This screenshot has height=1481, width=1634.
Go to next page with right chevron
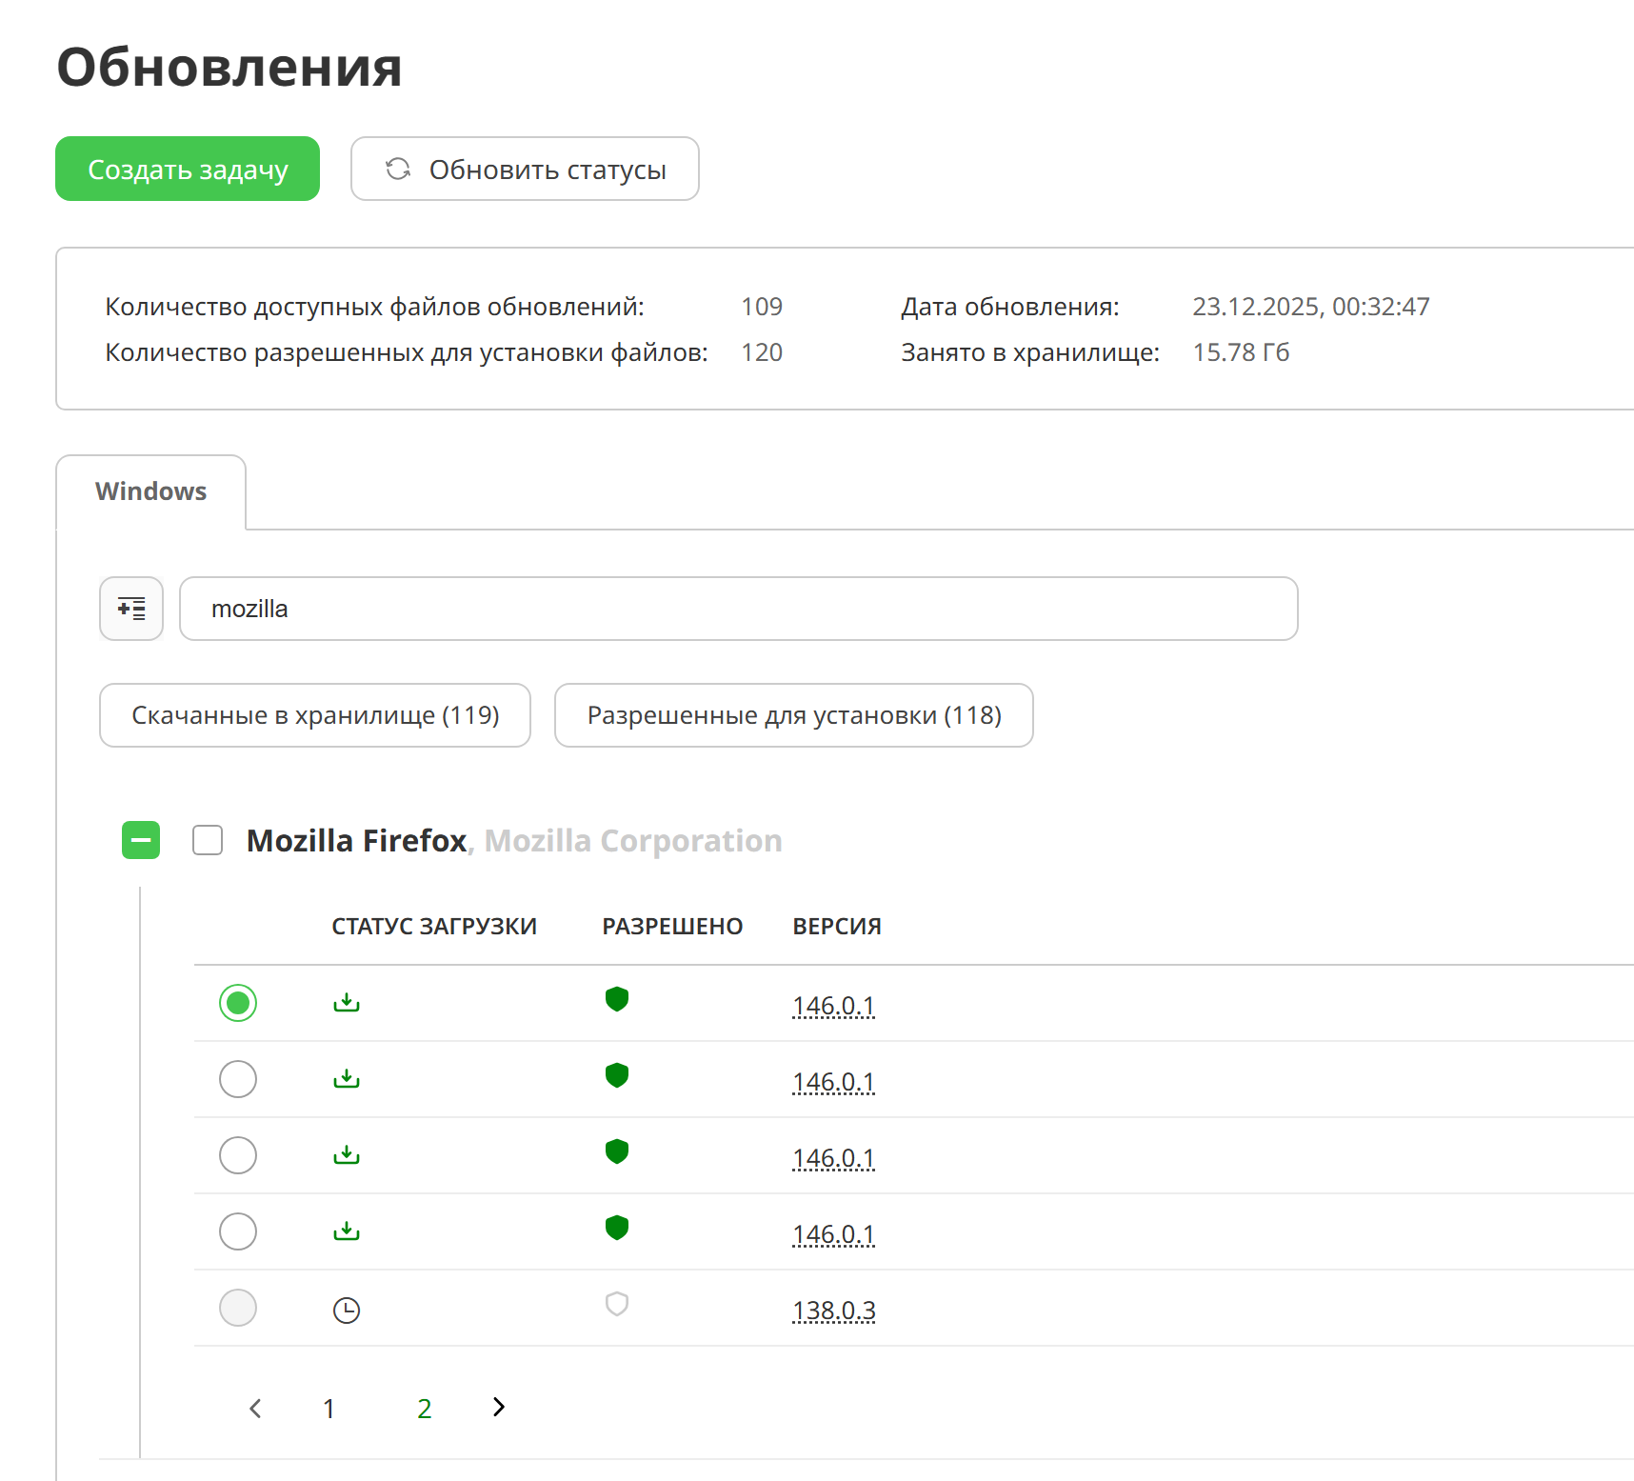(499, 1408)
